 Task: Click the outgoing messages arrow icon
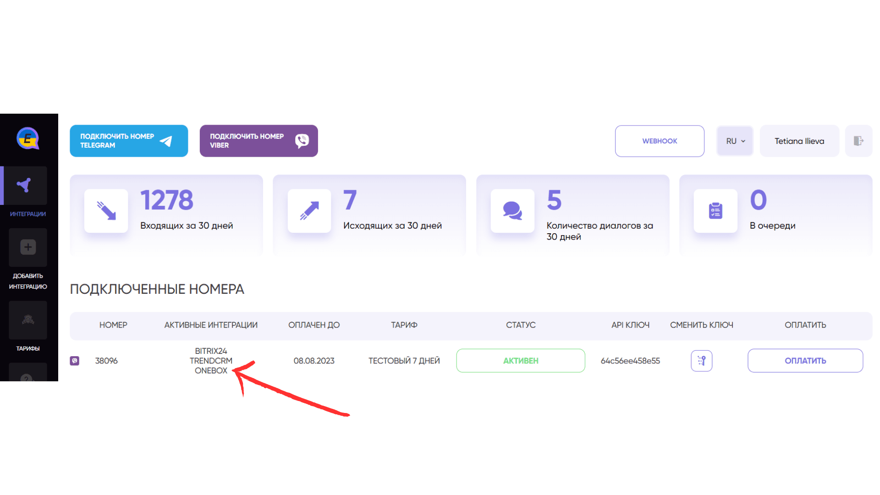pyautogui.click(x=309, y=211)
